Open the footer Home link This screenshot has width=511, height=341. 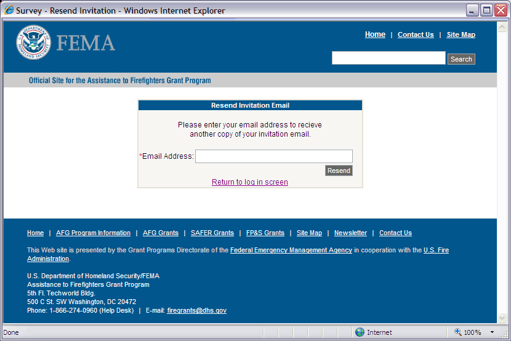click(35, 233)
